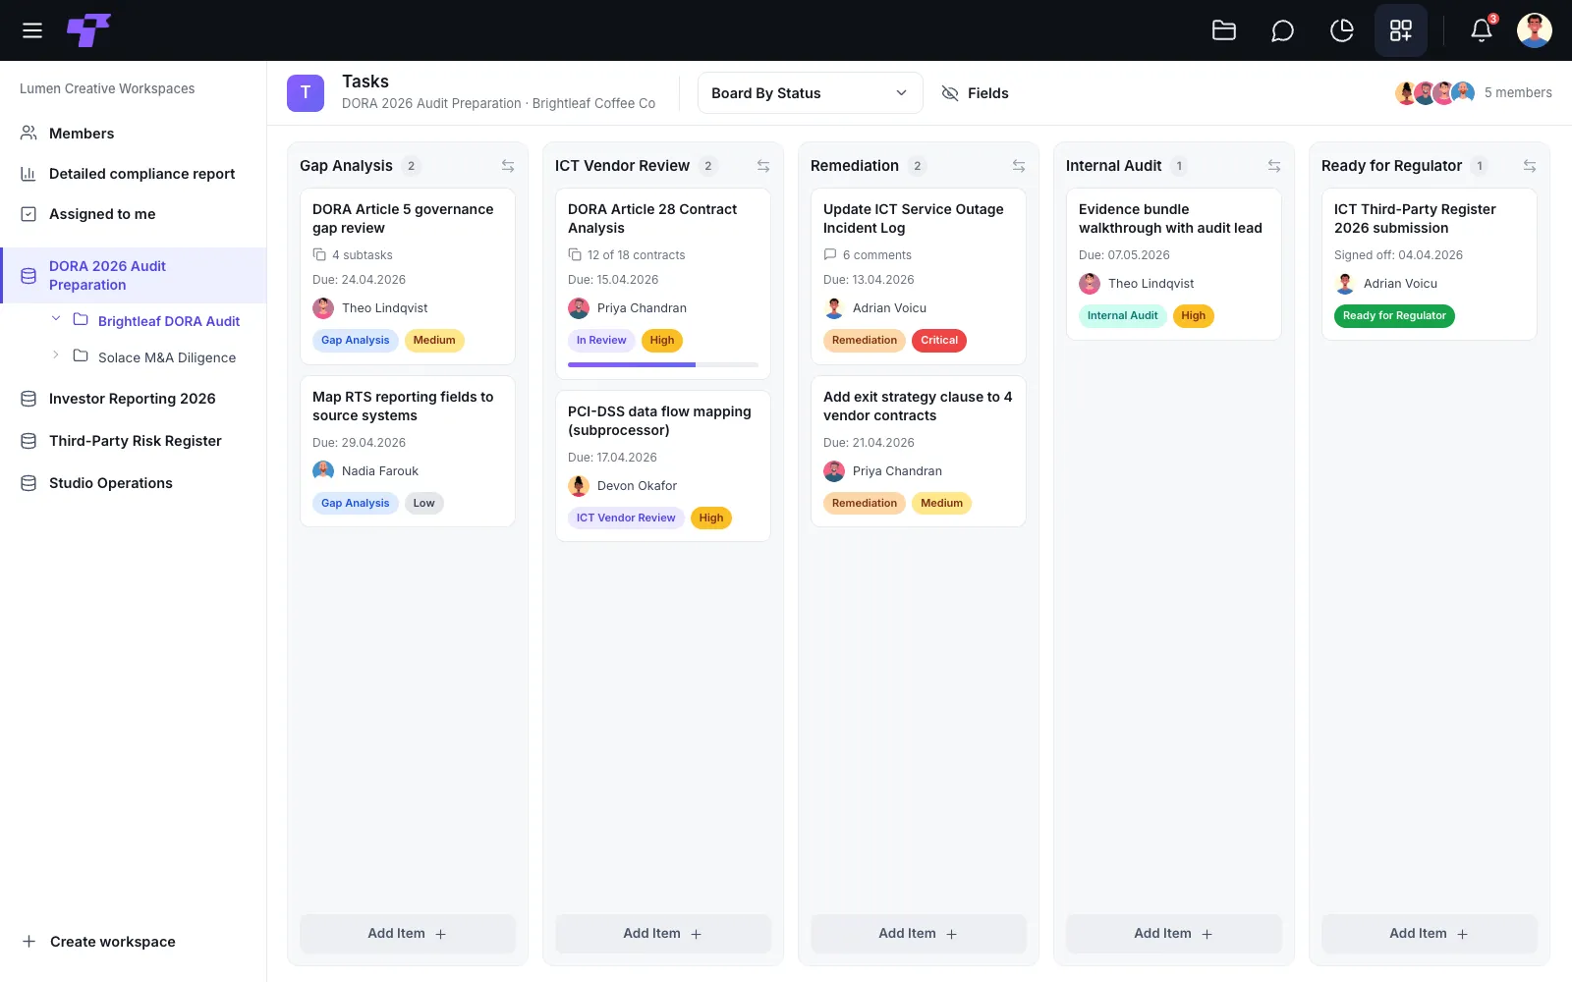Click the Remediation column swap icon
Screen dimensions: 1572x982
click(x=1019, y=166)
